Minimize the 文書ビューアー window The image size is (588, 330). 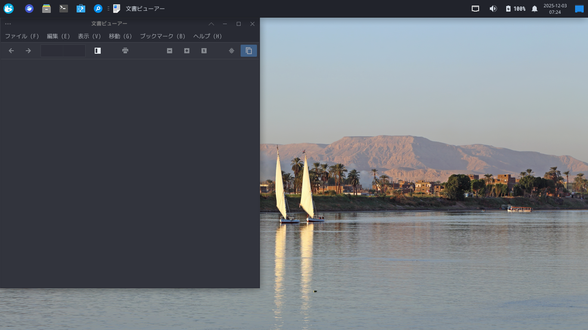pyautogui.click(x=225, y=24)
